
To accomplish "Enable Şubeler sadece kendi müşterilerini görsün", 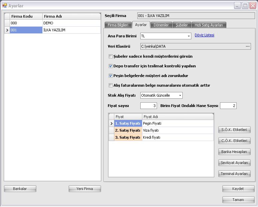I will pyautogui.click(x=111, y=56).
